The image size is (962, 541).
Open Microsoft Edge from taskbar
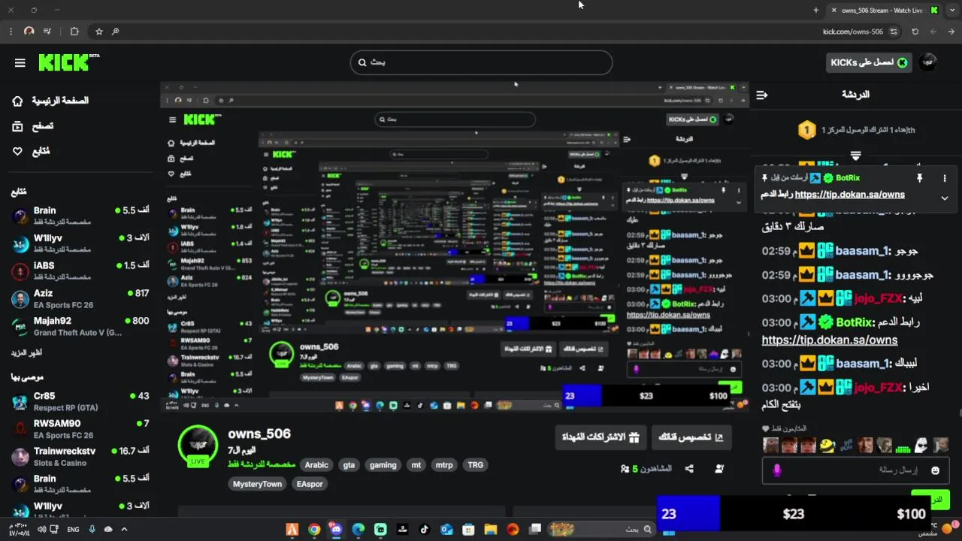coord(358,530)
